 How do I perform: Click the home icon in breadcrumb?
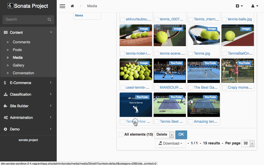coord(72,6)
